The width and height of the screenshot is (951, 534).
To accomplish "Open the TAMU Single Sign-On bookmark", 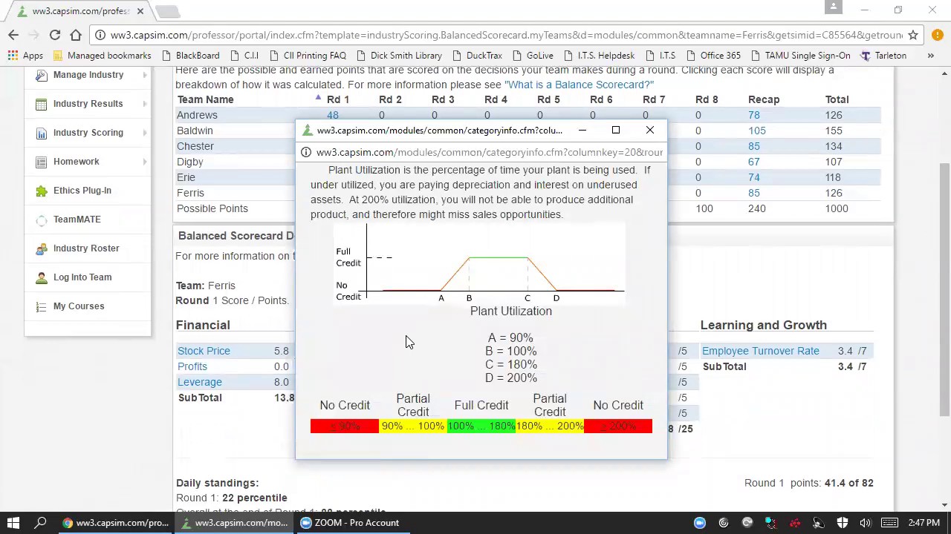I will (x=800, y=56).
